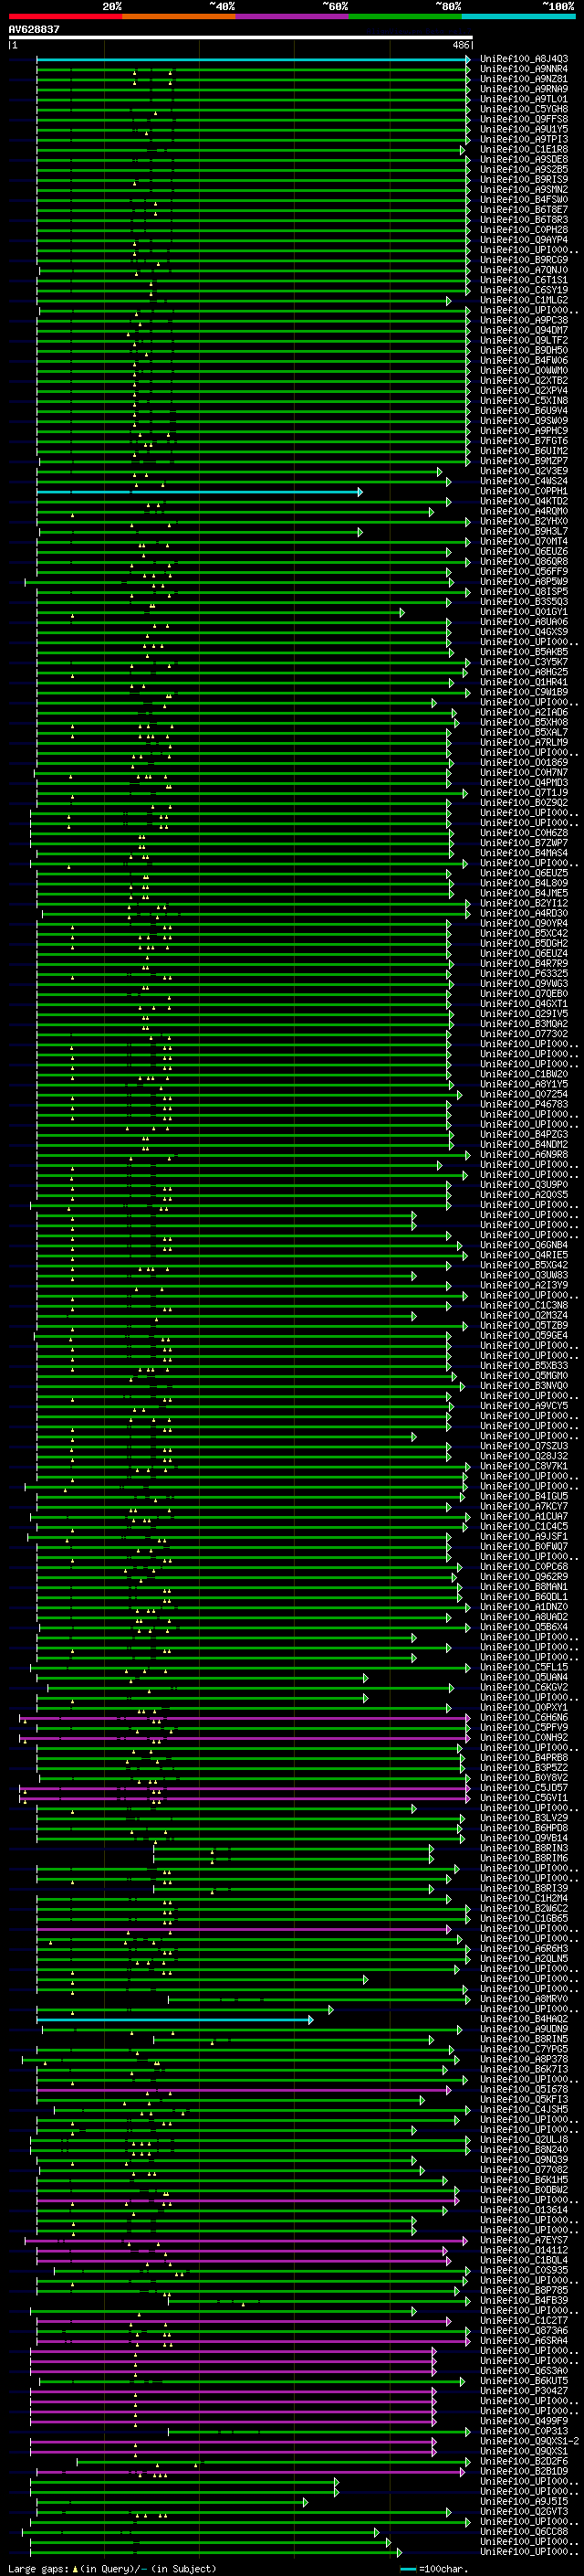Click hit label UniRef100_O01869

pyautogui.click(x=524, y=763)
